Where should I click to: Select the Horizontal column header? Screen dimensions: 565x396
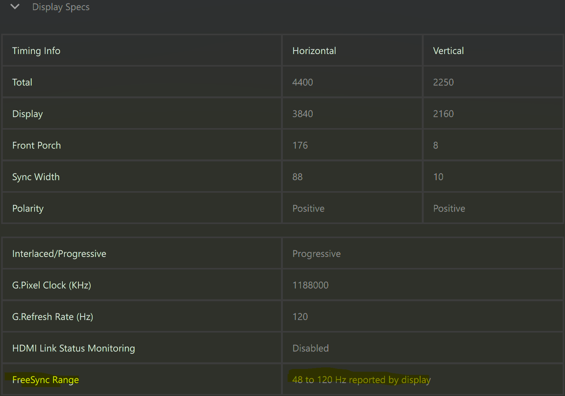pyautogui.click(x=314, y=51)
